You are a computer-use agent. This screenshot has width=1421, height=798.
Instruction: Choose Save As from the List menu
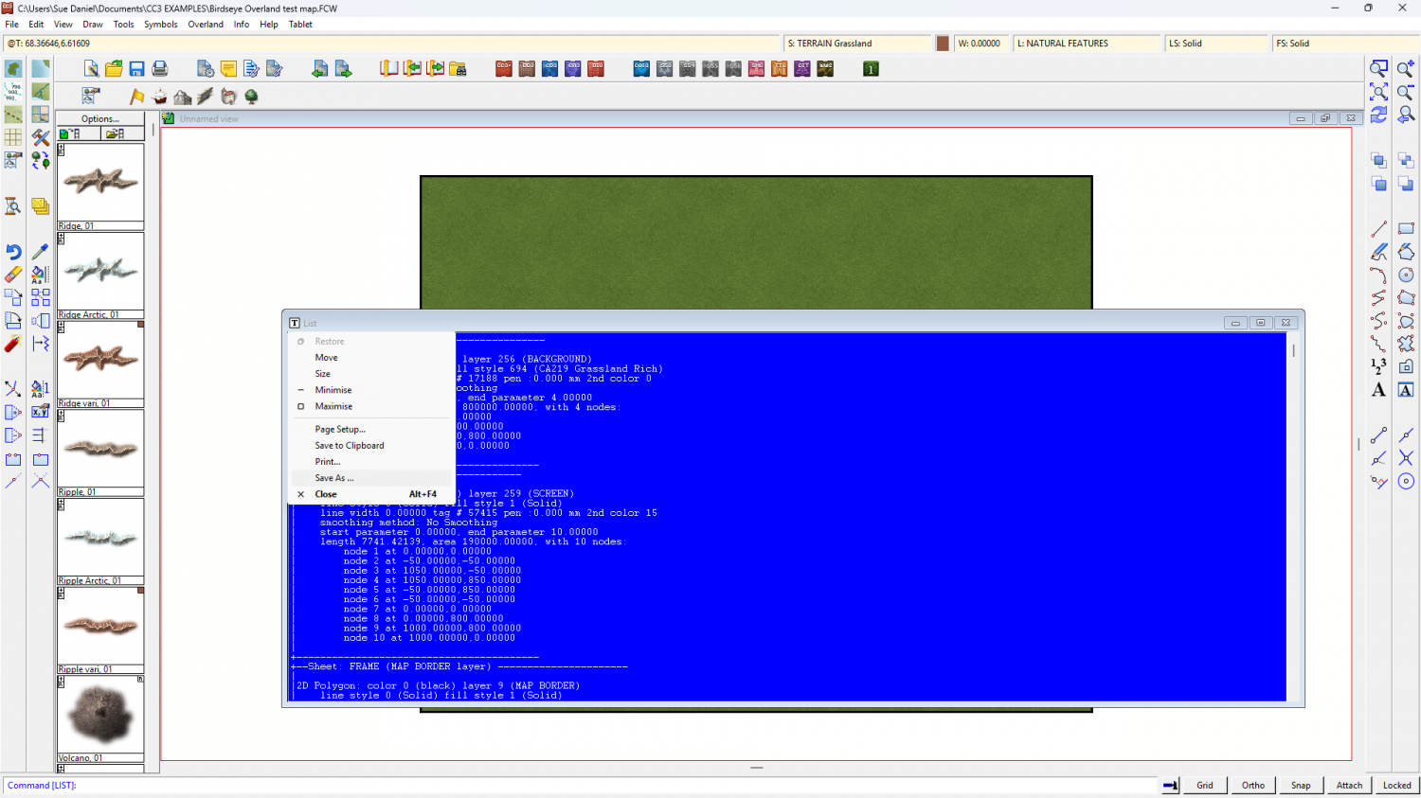click(x=334, y=478)
